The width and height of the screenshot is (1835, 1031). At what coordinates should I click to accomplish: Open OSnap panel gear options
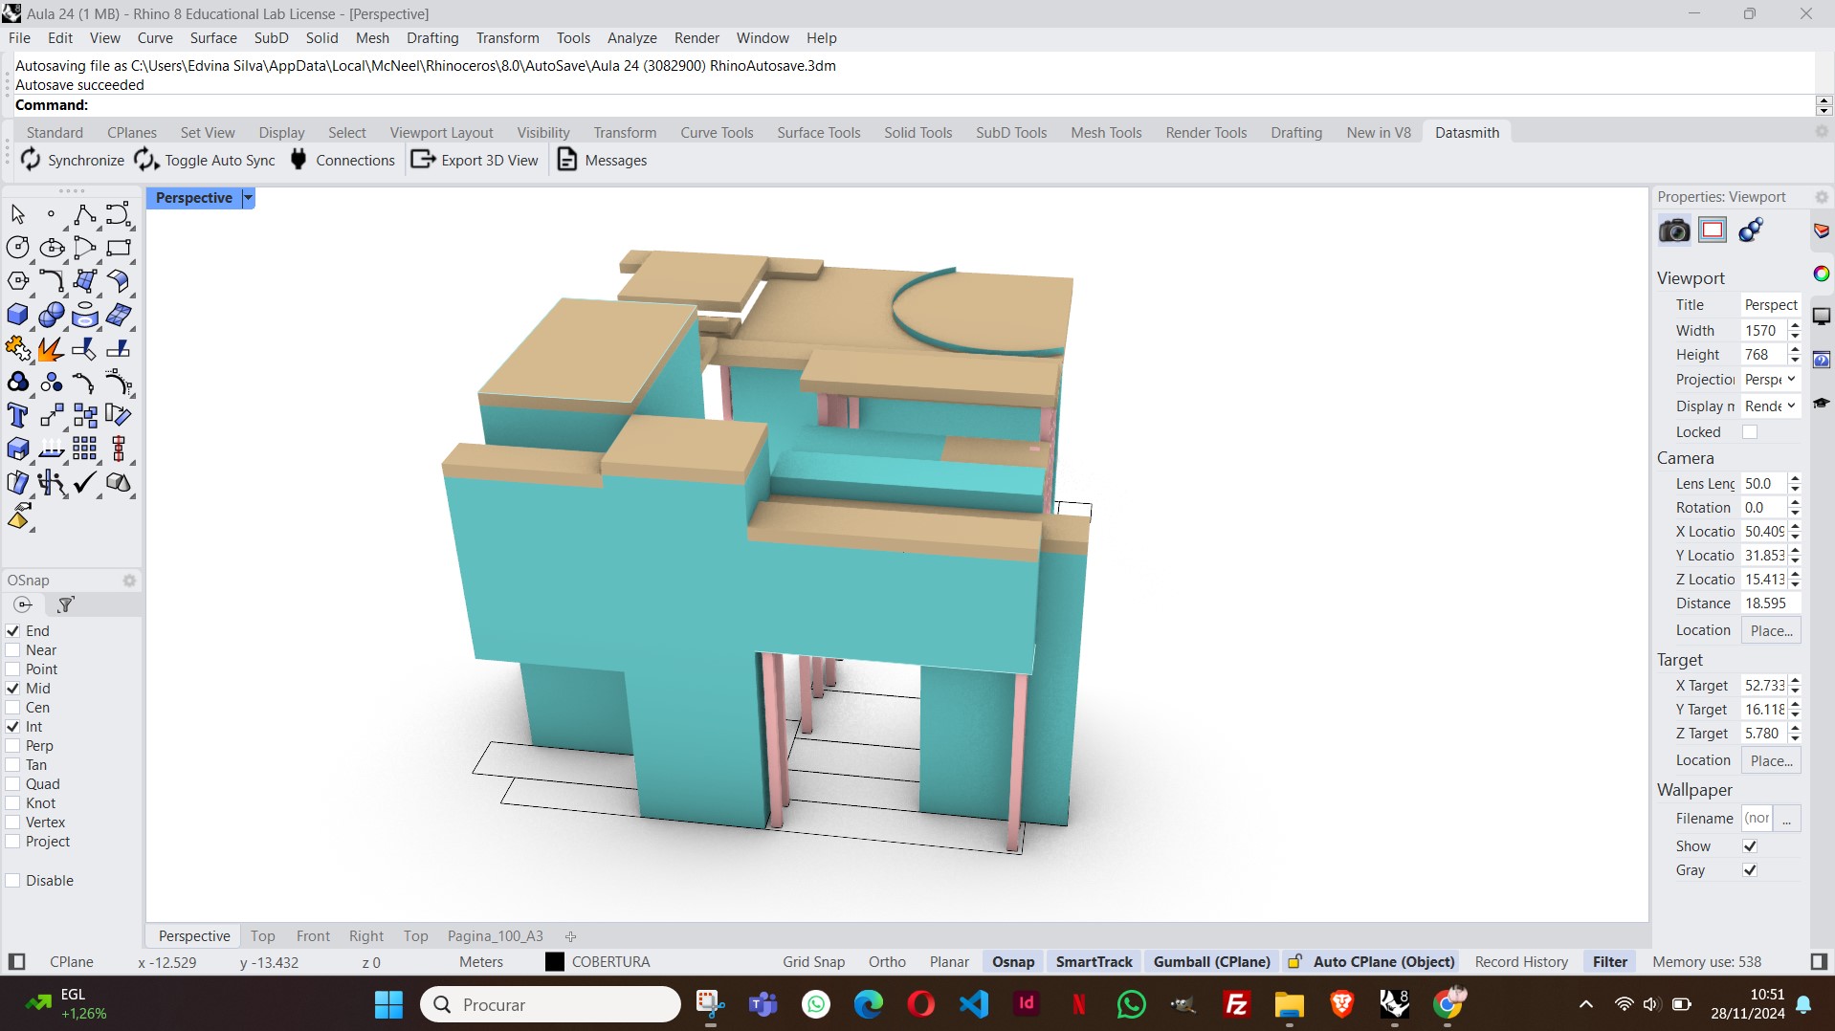[x=129, y=581]
